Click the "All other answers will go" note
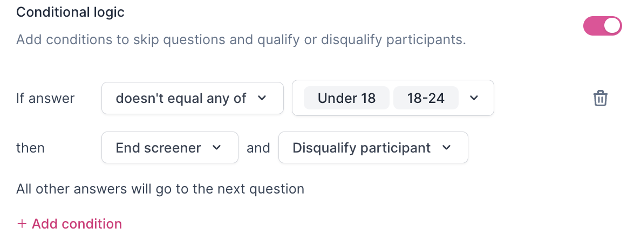The width and height of the screenshot is (641, 235). pyautogui.click(x=160, y=189)
